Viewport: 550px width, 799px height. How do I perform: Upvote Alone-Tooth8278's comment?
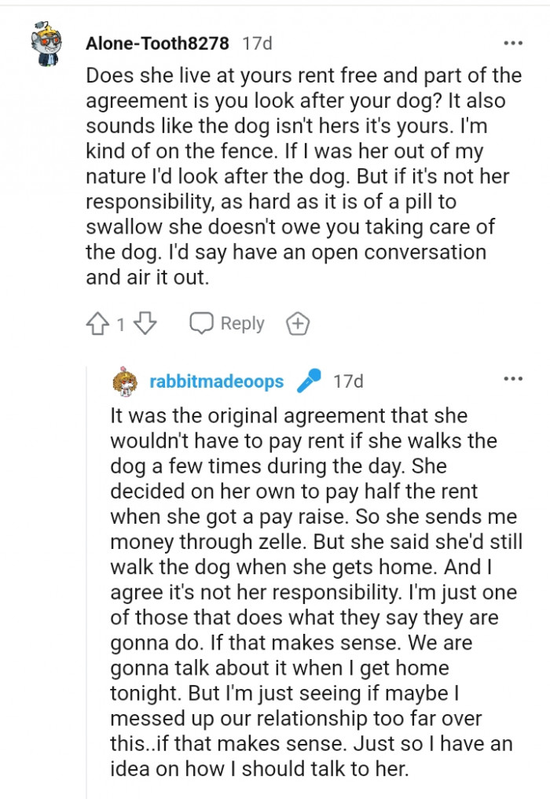96,322
